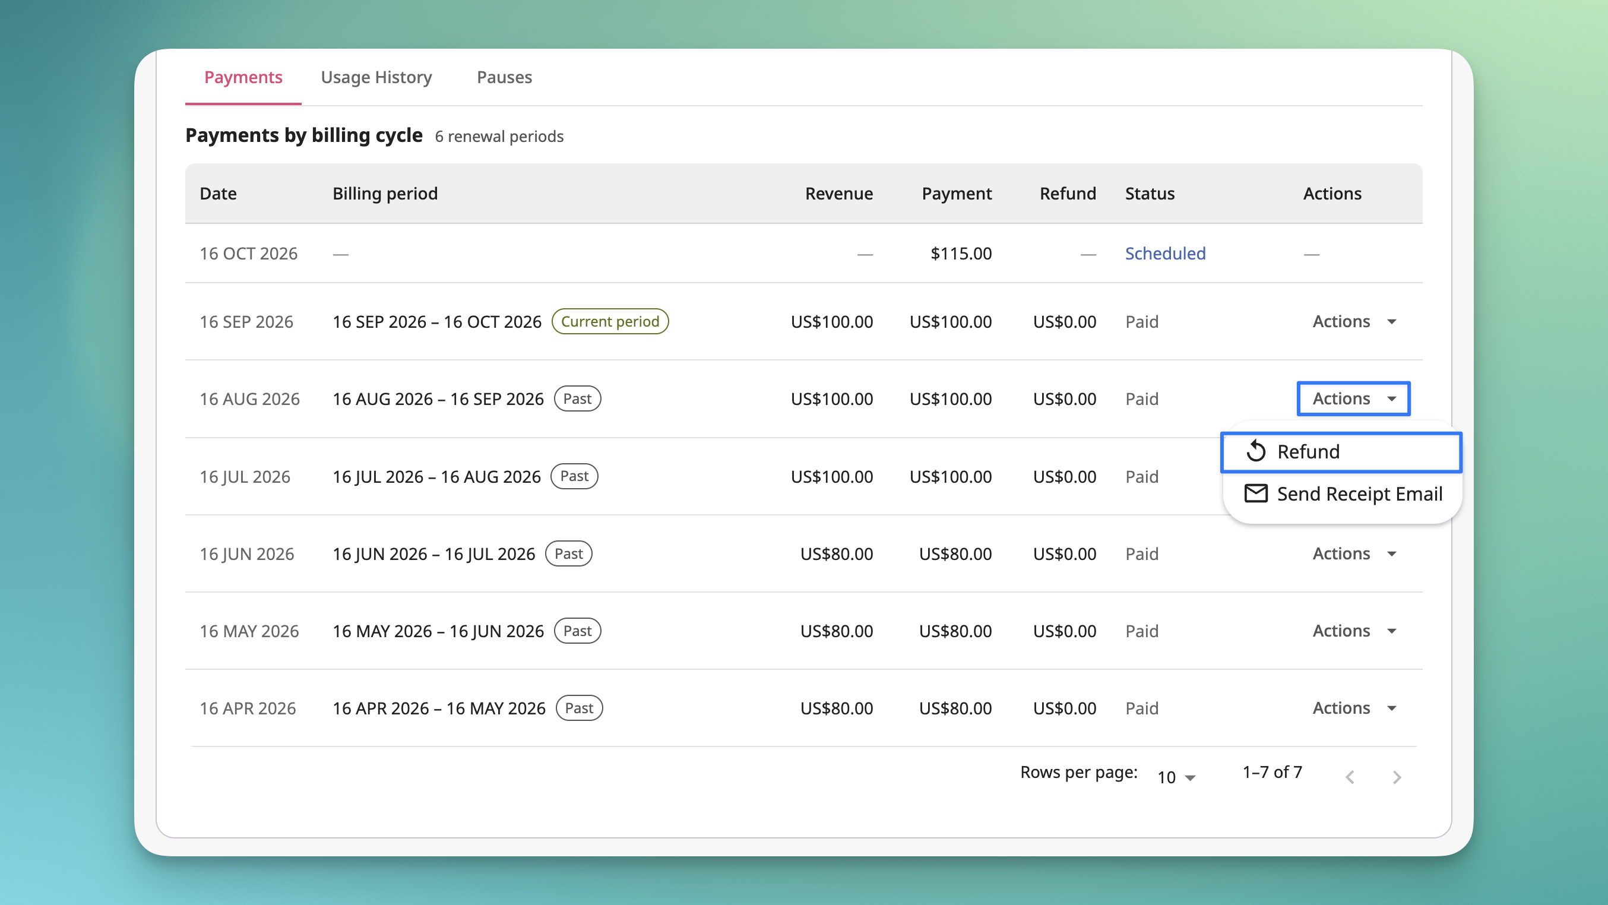Click the Refund column header
Viewport: 1608px width, 905px height.
tap(1068, 194)
